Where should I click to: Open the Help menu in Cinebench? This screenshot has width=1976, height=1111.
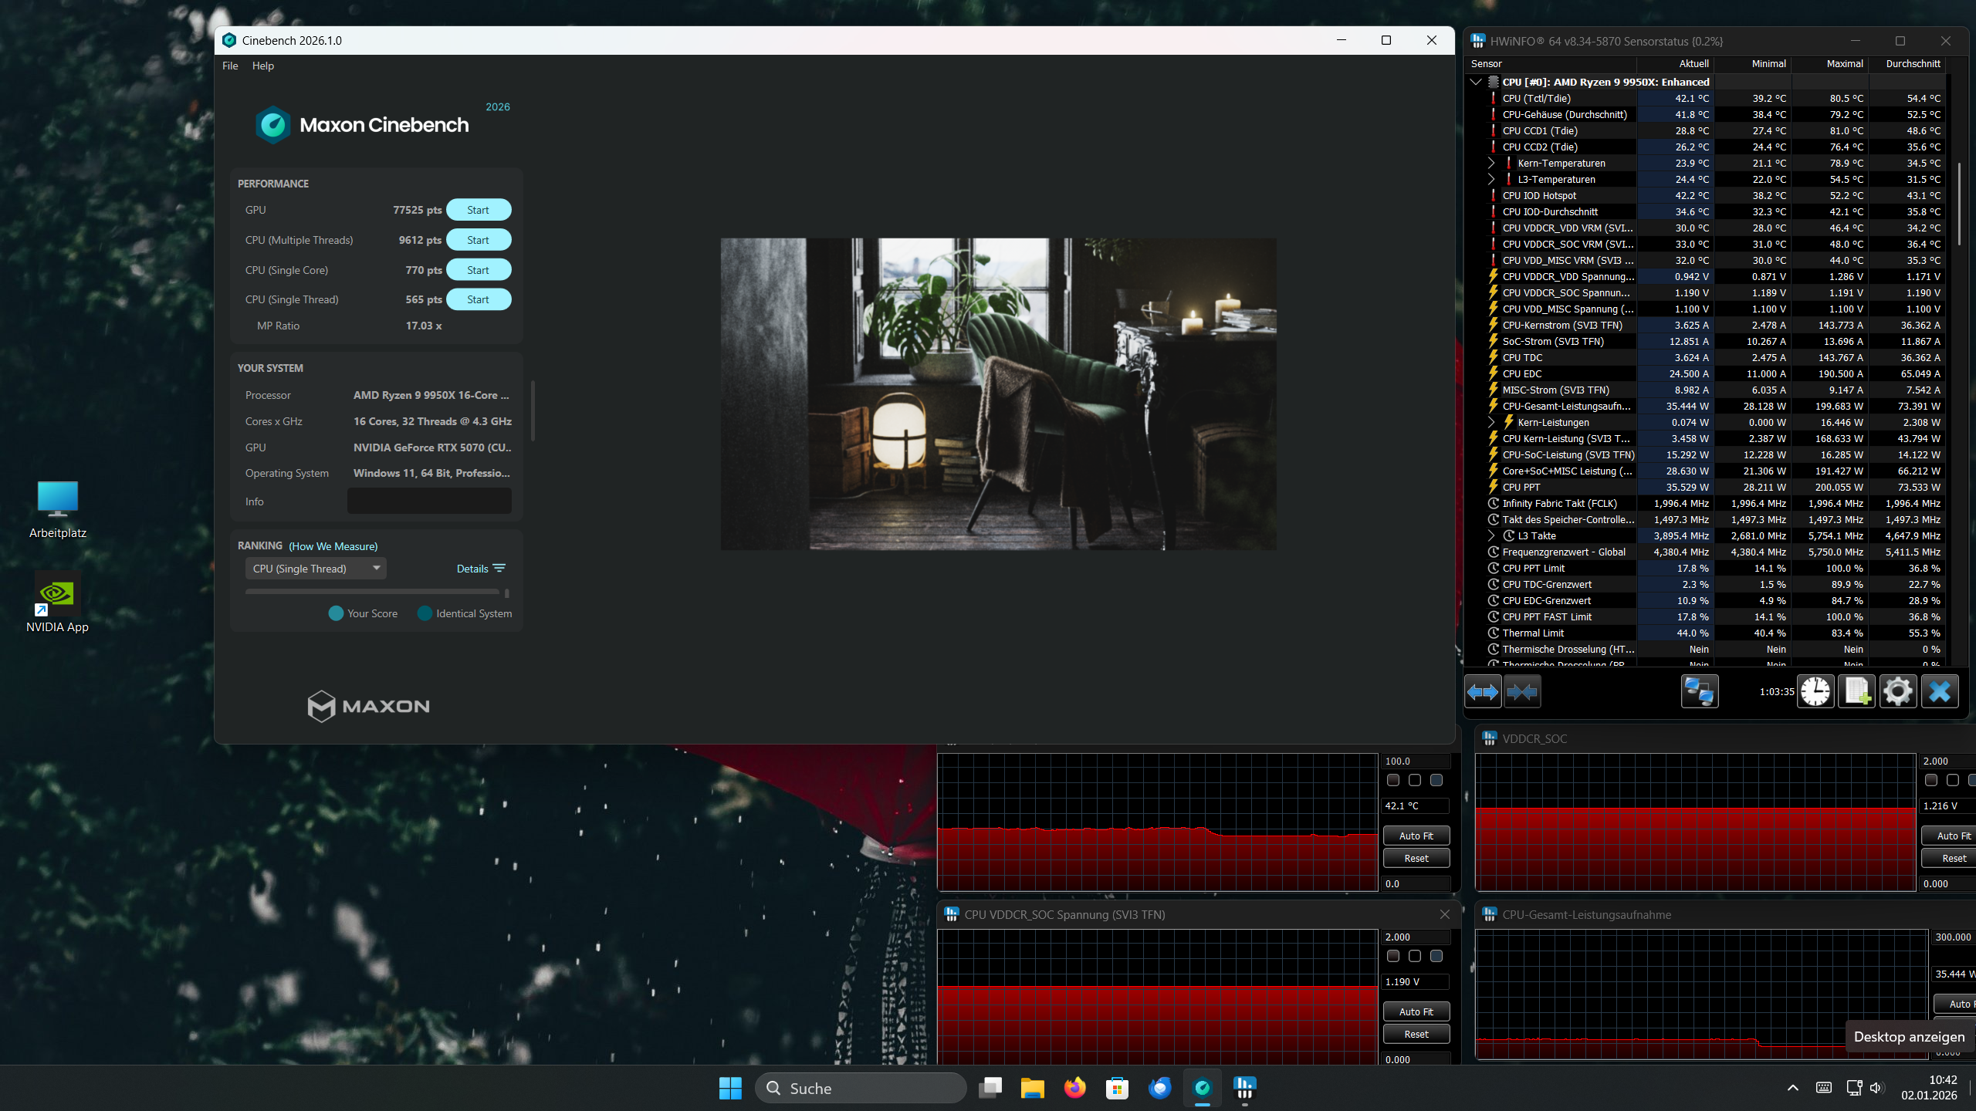(262, 66)
